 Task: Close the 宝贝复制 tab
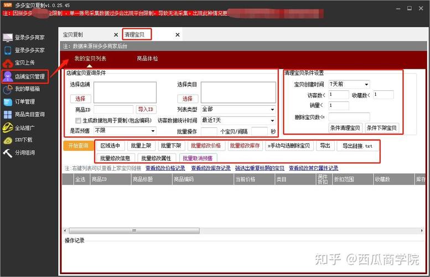point(116,35)
